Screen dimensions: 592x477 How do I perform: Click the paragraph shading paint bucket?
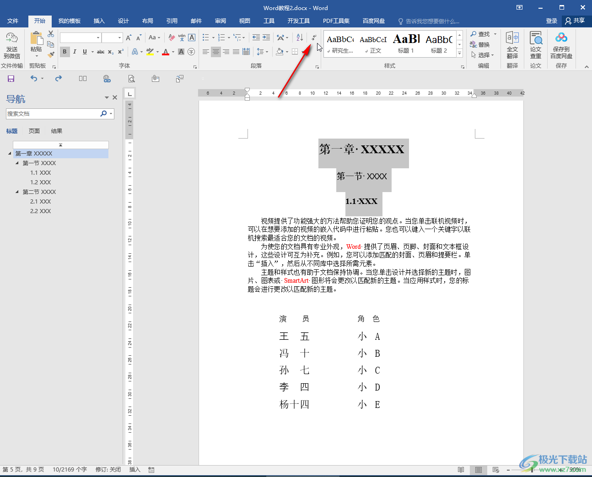coord(280,52)
